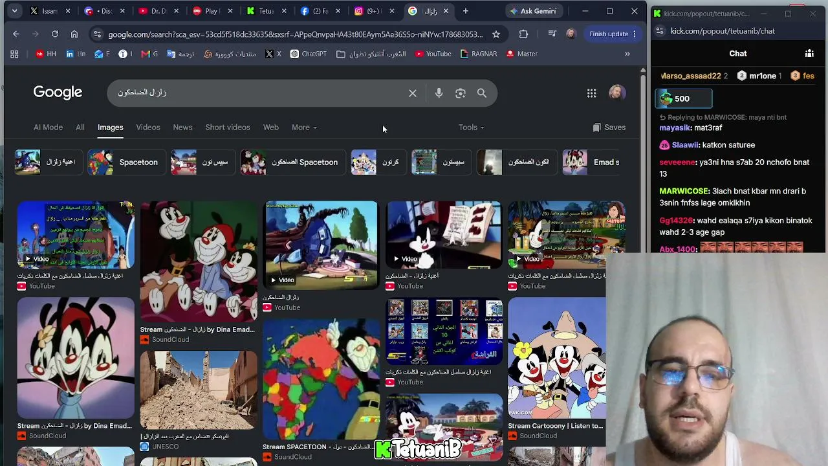Open the ترجمة bookmark

click(x=180, y=54)
